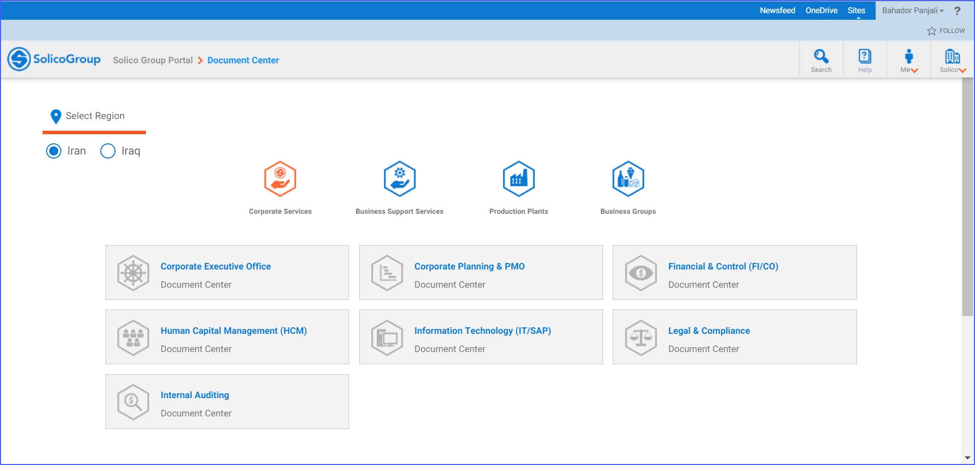975x465 pixels.
Task: Click the scrollbar down arrow
Action: tap(967, 458)
